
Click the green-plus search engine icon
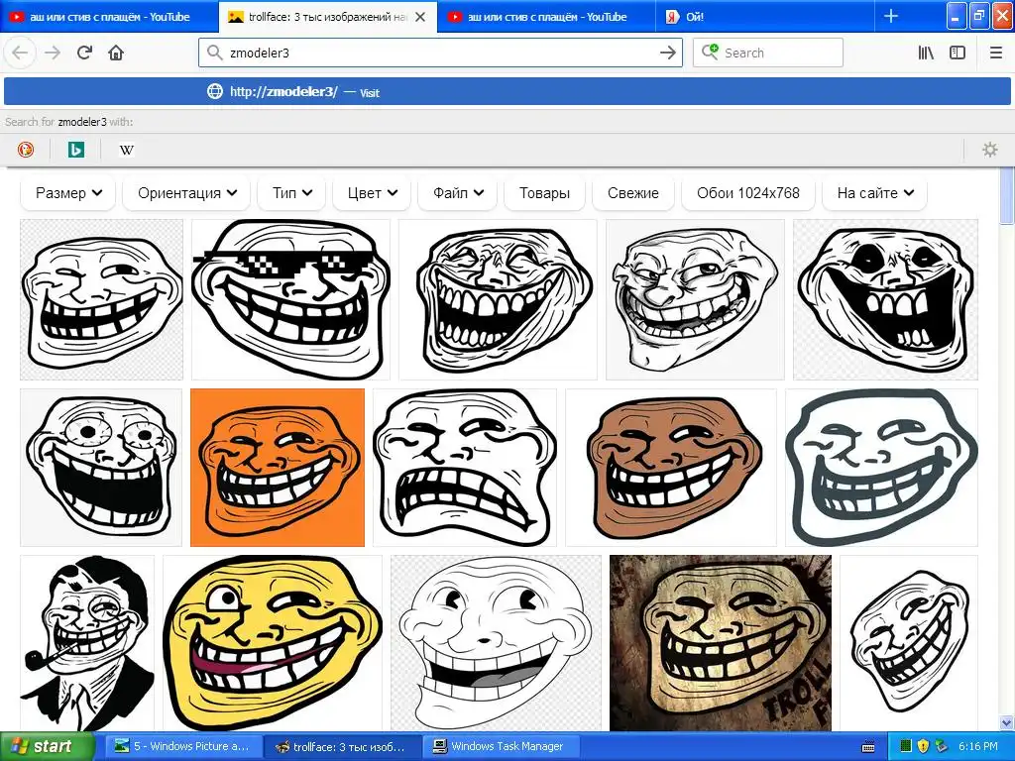pos(710,52)
